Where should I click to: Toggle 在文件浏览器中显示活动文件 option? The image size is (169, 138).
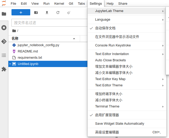click(126, 37)
